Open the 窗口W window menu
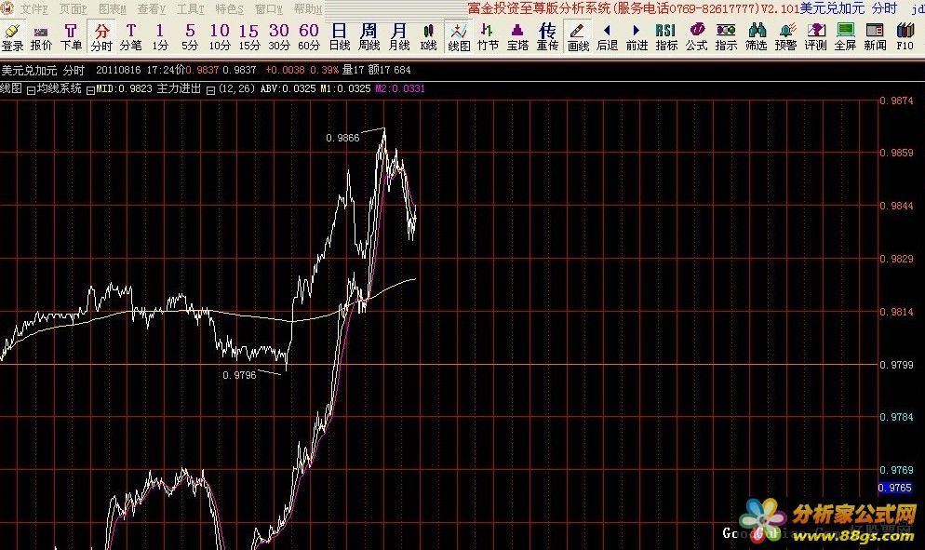The height and width of the screenshot is (550, 925). point(269,9)
